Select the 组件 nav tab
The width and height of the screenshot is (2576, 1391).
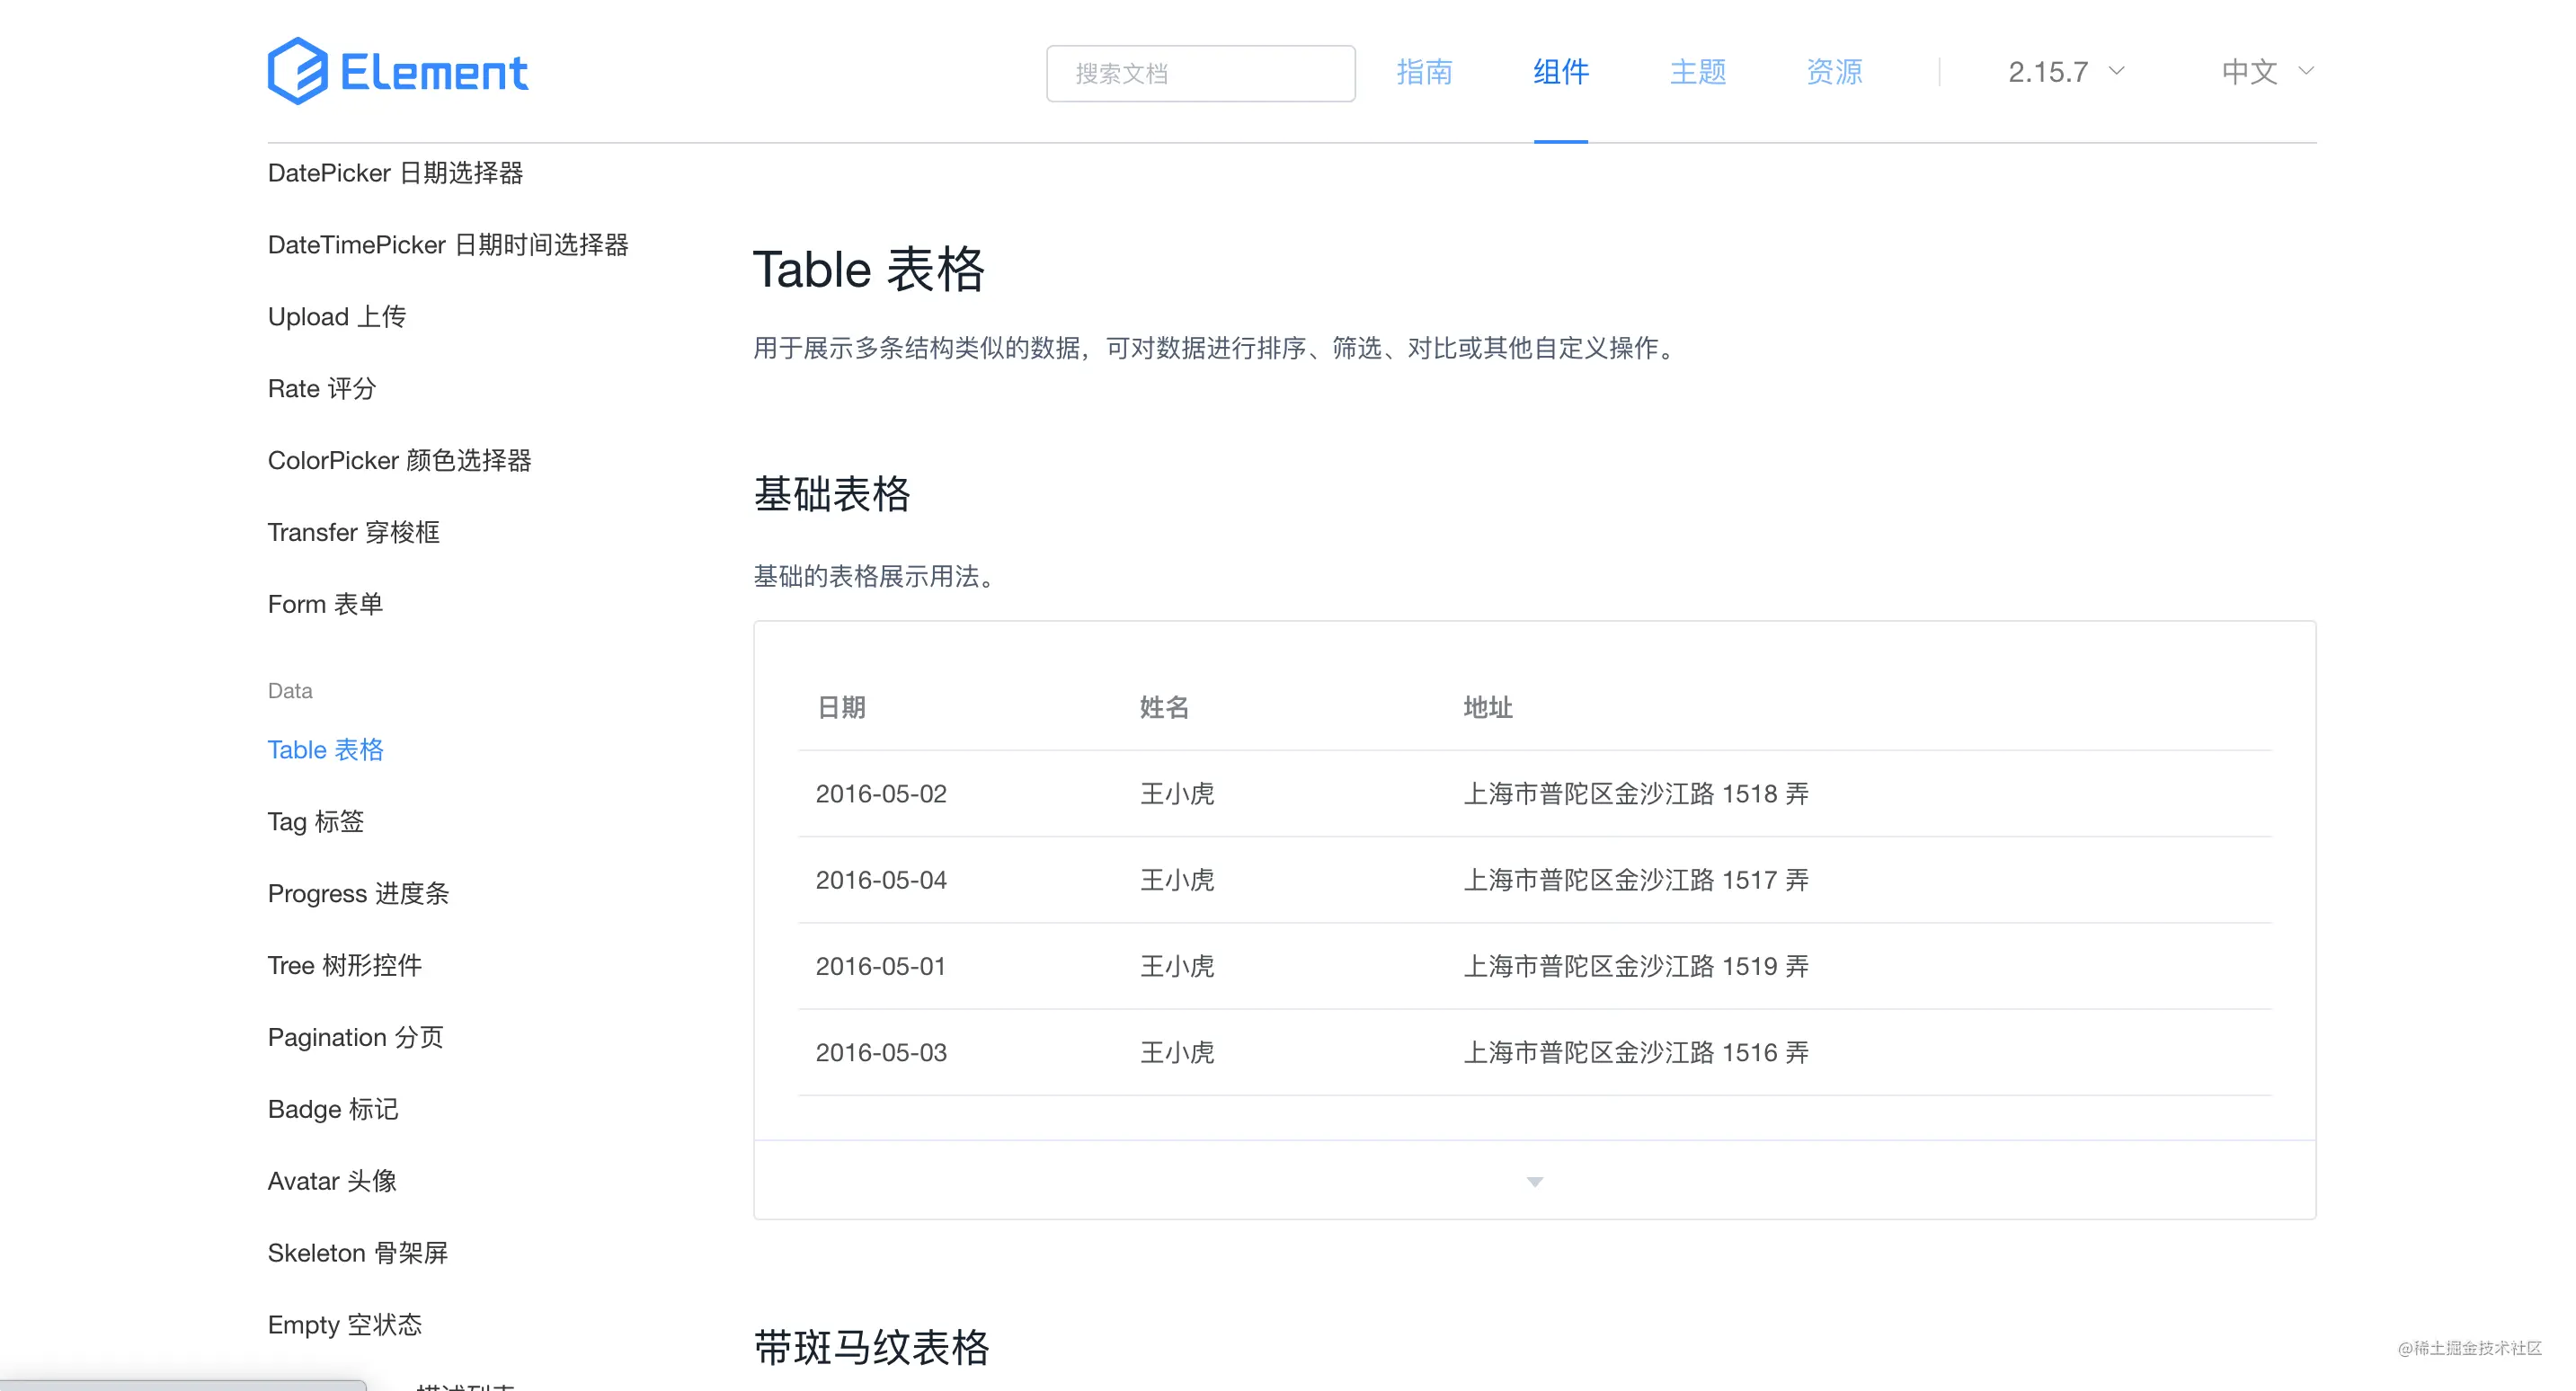[x=1560, y=72]
